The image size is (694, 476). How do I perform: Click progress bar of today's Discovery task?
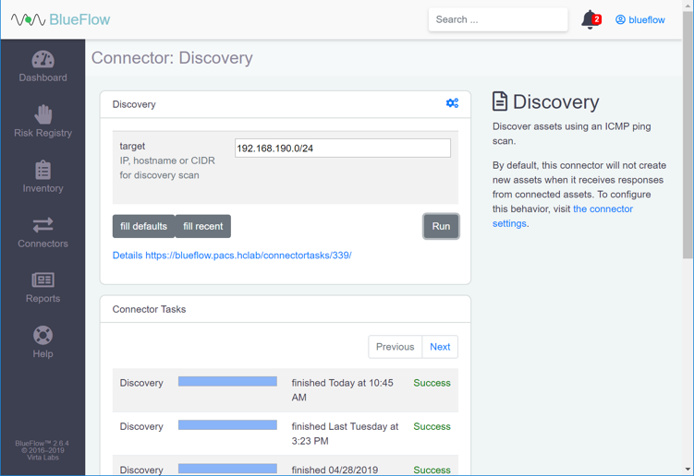[x=227, y=381]
